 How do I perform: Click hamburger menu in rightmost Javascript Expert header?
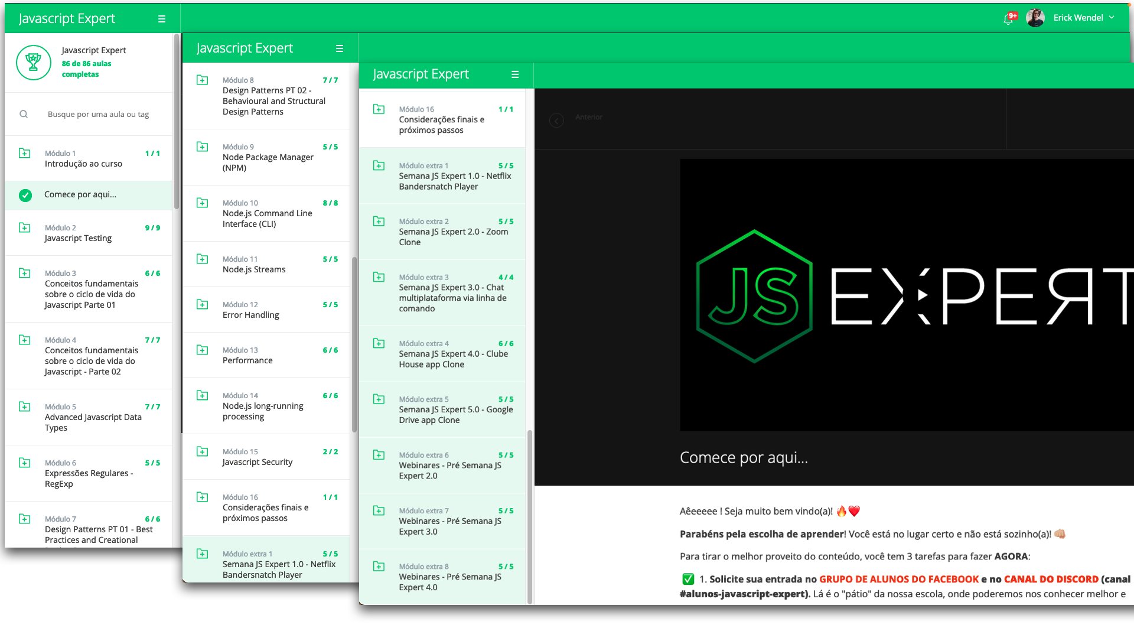click(515, 74)
